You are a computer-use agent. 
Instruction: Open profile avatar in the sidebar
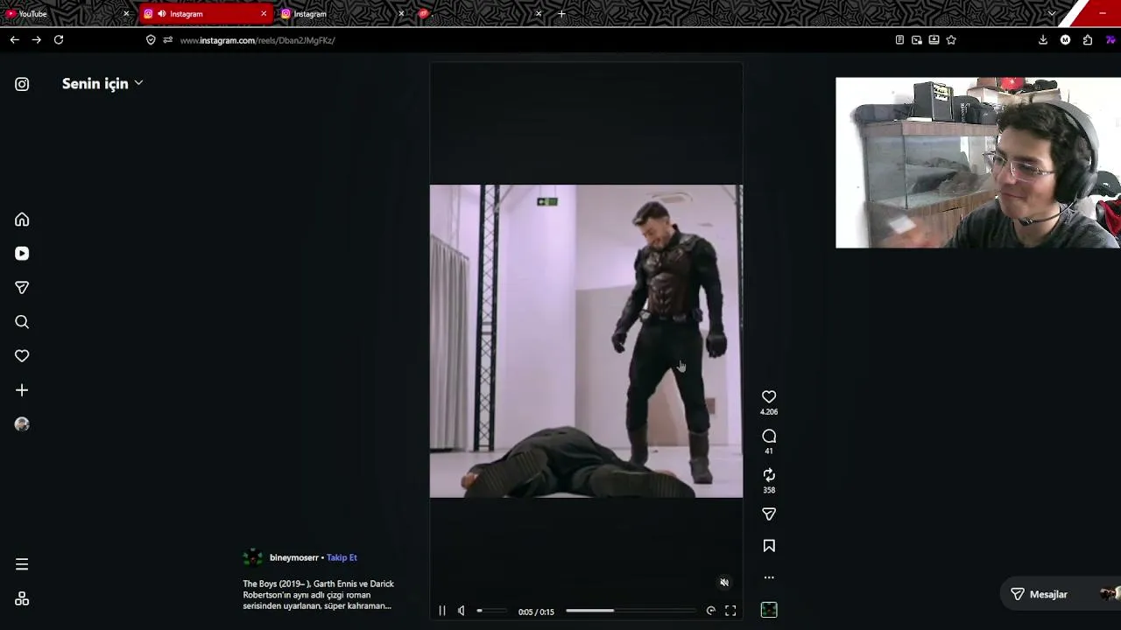[22, 424]
